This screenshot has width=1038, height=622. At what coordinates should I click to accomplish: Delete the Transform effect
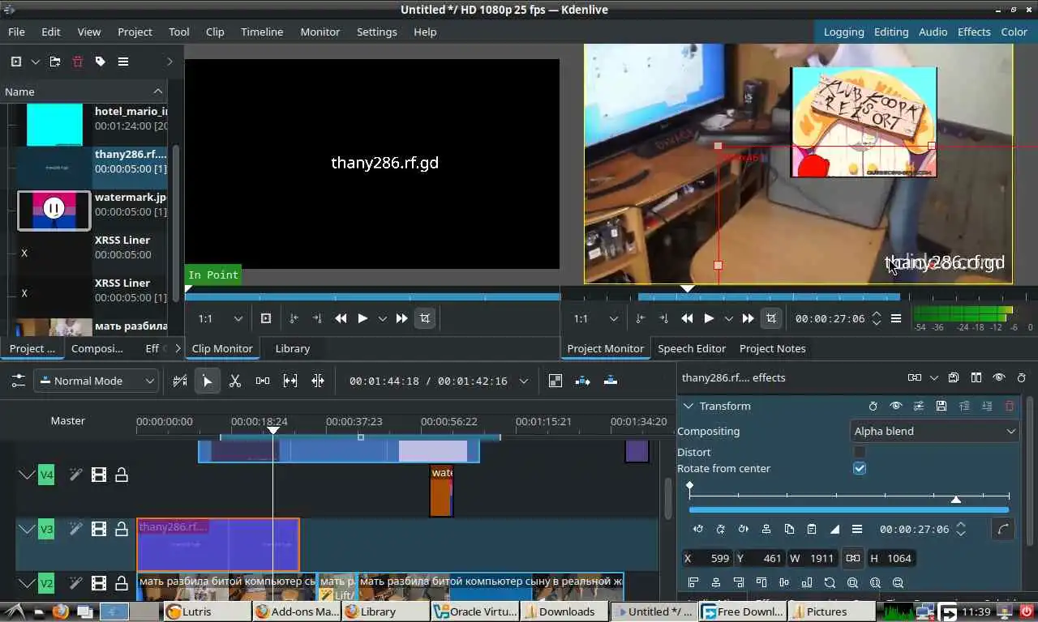1010,406
